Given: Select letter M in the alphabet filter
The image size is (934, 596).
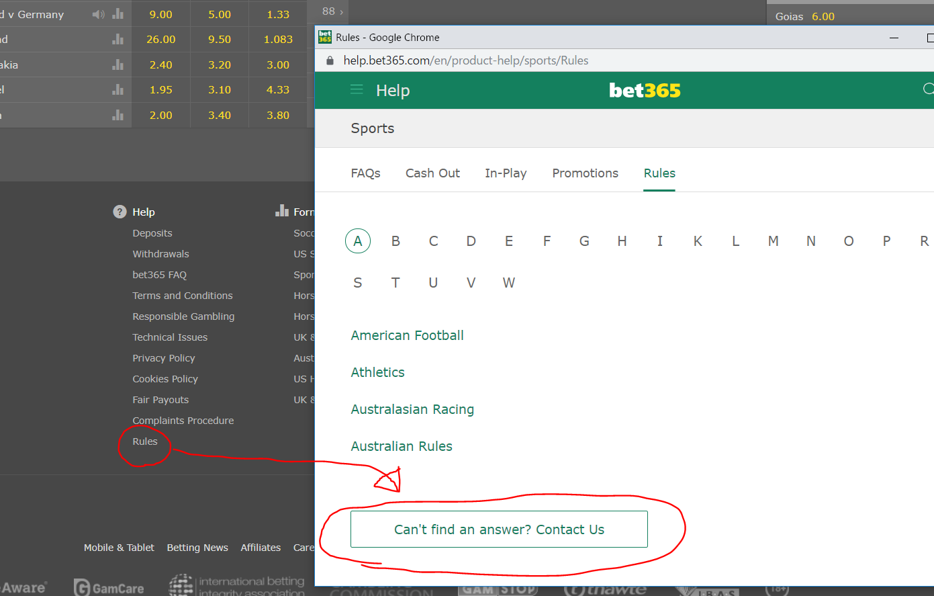Looking at the screenshot, I should (x=774, y=241).
